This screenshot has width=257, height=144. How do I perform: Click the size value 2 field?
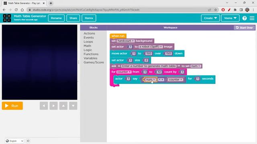coord(146,60)
